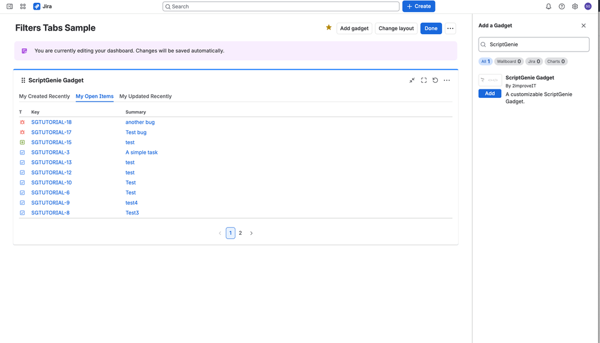Filter gadgets by Charts category
Image resolution: width=600 pixels, height=343 pixels.
click(x=556, y=61)
